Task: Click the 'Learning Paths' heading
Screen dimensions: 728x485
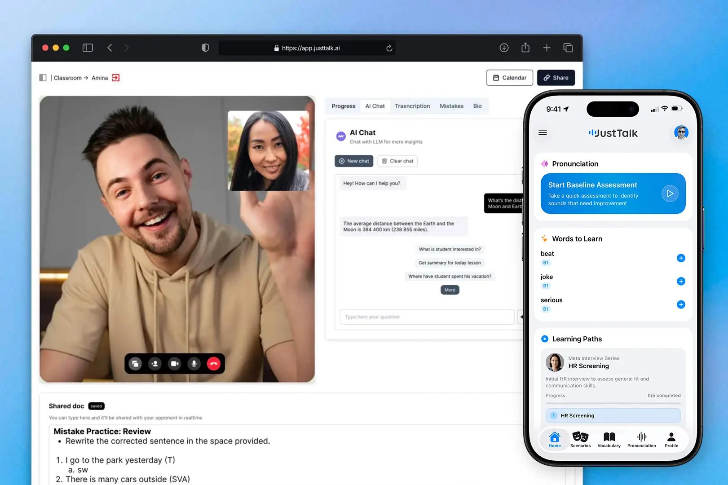Action: coord(577,339)
